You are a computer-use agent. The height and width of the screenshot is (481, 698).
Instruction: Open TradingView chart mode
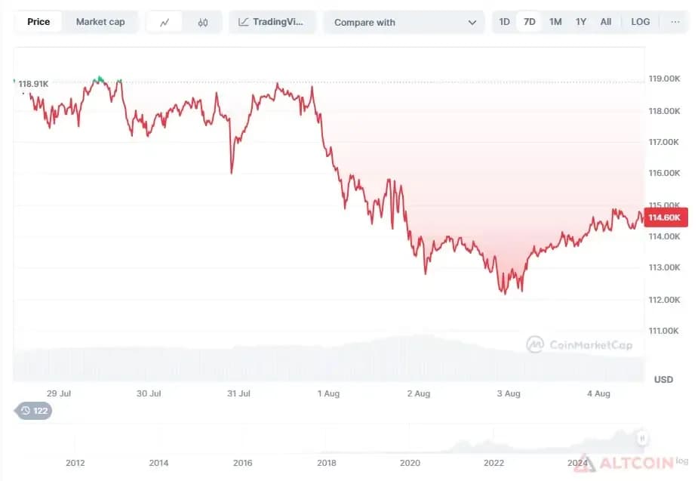(x=272, y=22)
